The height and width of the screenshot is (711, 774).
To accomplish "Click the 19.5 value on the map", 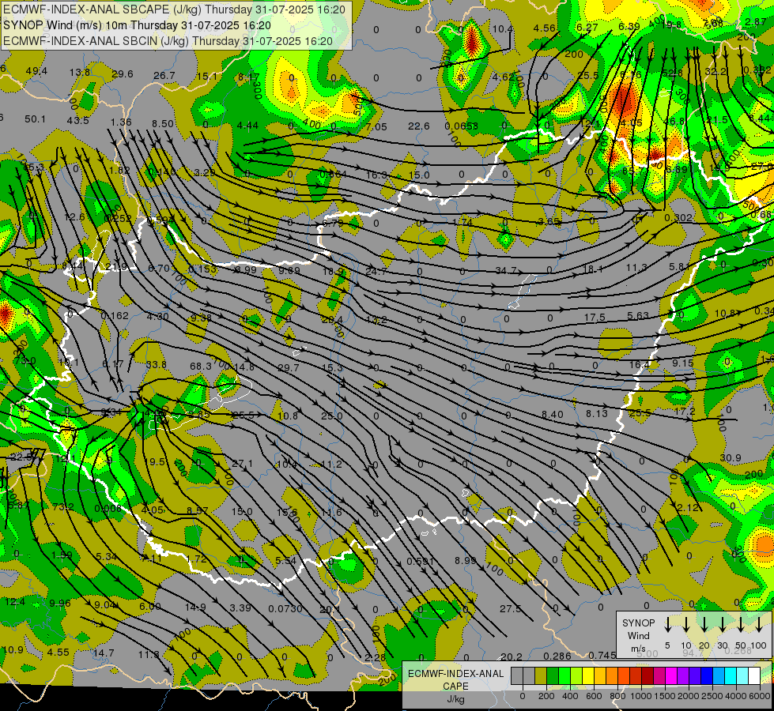I will (156, 462).
